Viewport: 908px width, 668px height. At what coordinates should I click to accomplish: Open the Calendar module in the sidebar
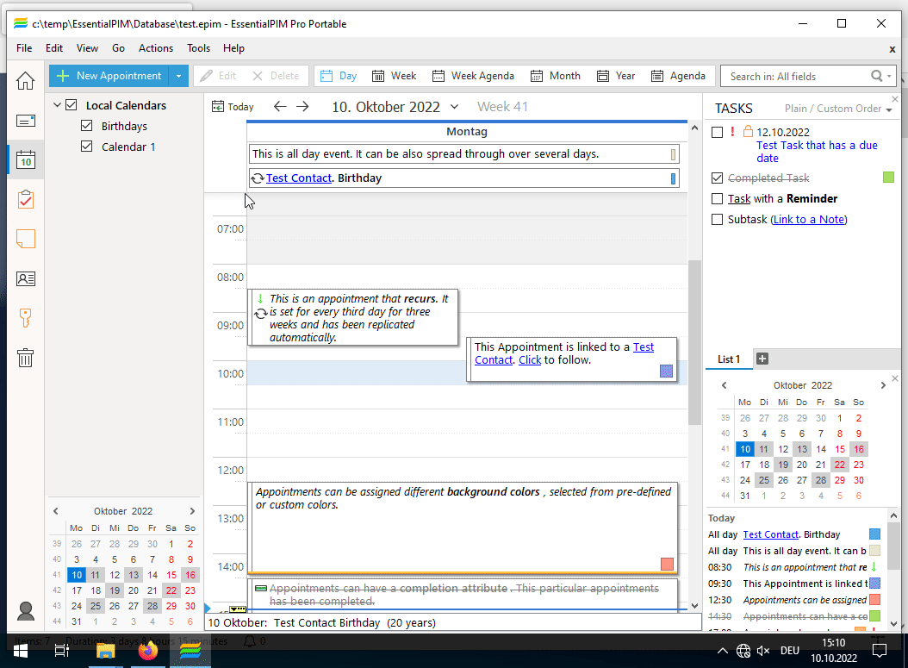click(25, 160)
